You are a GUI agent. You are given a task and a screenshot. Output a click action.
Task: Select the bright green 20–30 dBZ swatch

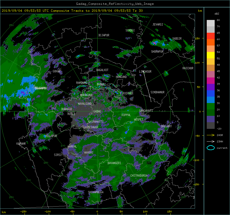(211, 106)
